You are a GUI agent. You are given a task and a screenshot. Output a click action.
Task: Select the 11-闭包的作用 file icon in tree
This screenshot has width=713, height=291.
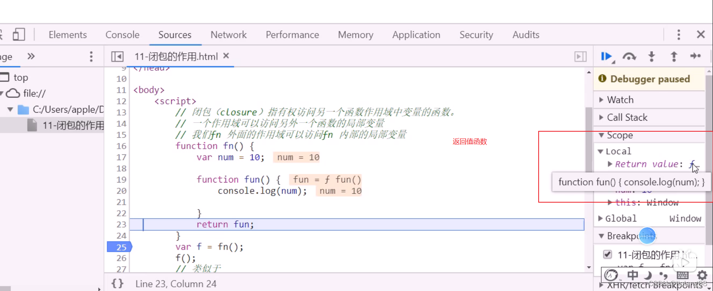(32, 125)
